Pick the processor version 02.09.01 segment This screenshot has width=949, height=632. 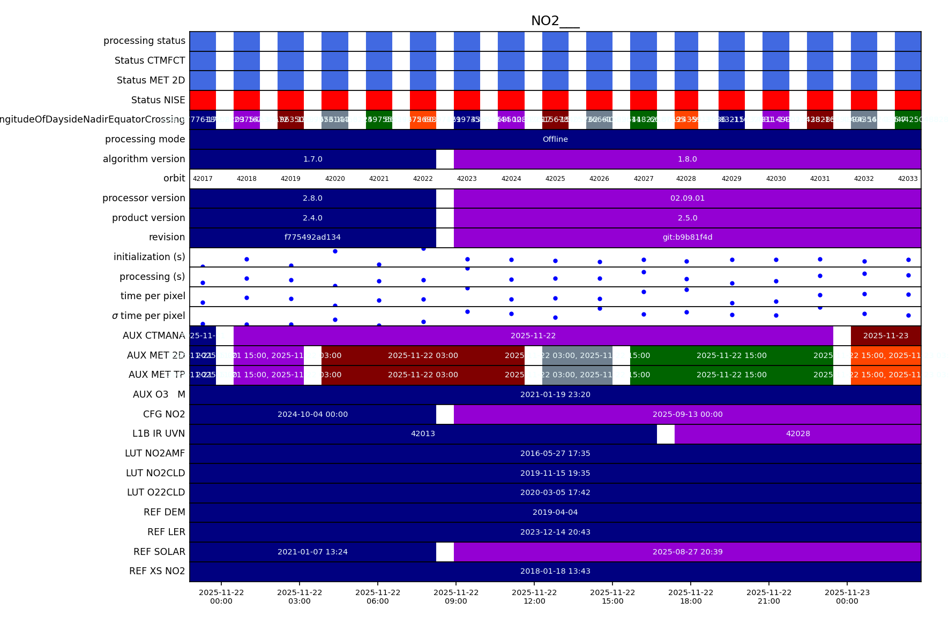coord(687,199)
